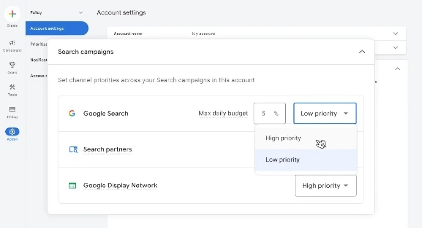Click the Search partners label
Screen dimensions: 422x228
[107, 149]
